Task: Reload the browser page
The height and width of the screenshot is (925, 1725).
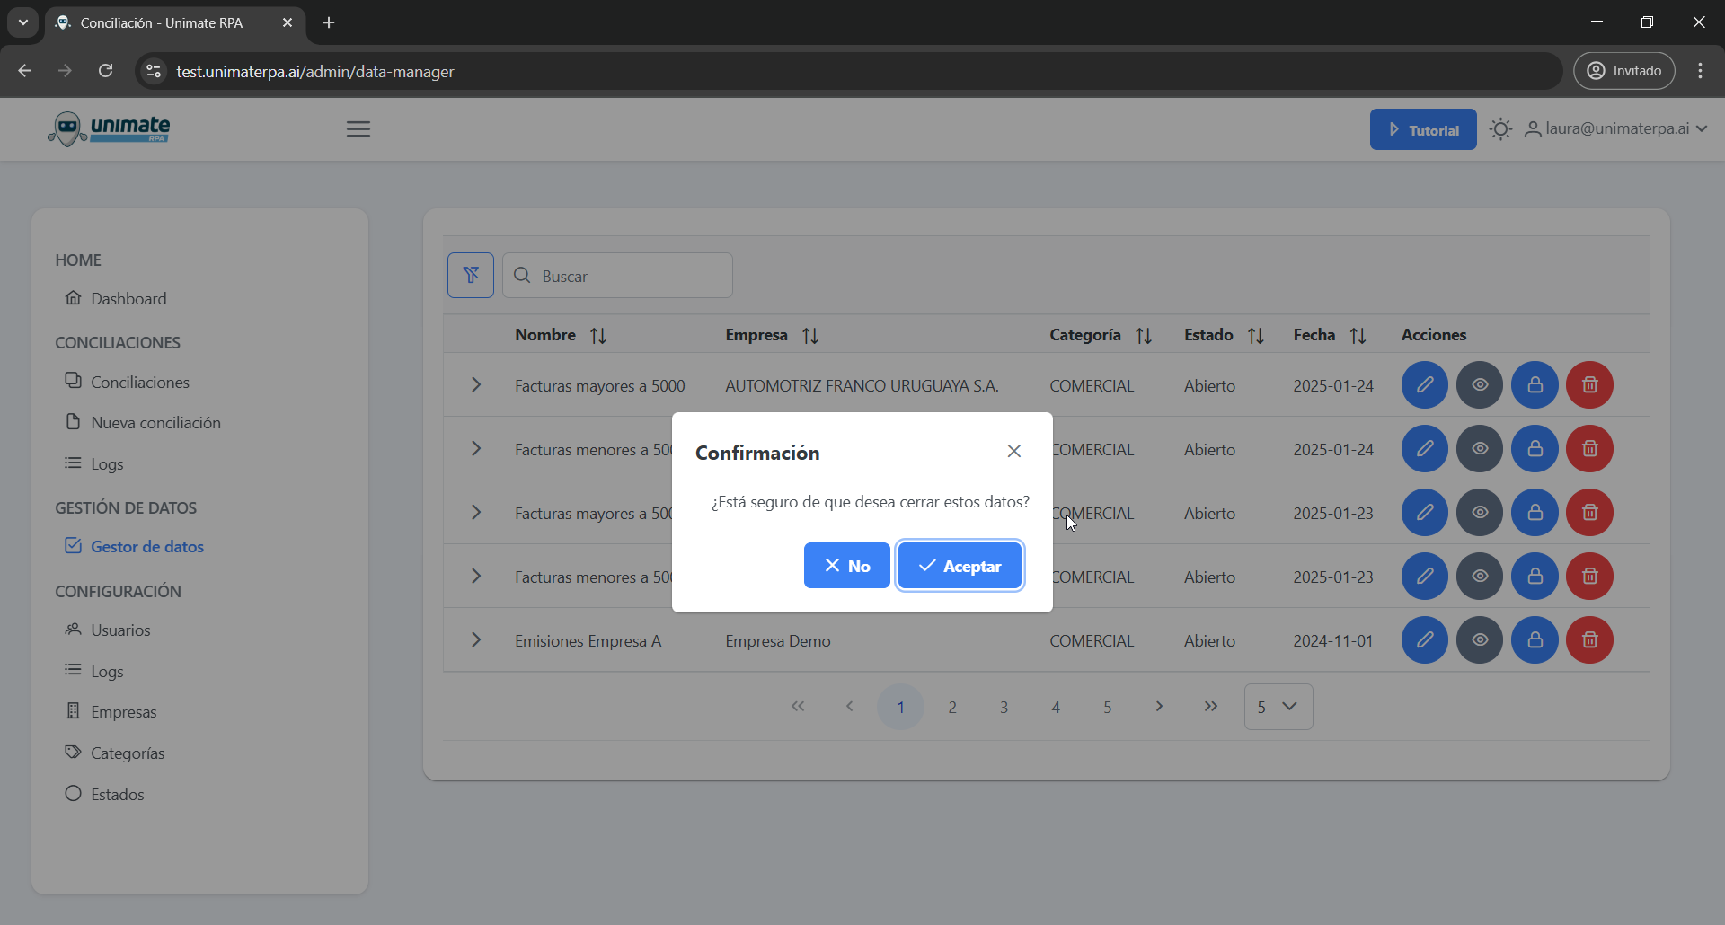Action: click(x=105, y=71)
